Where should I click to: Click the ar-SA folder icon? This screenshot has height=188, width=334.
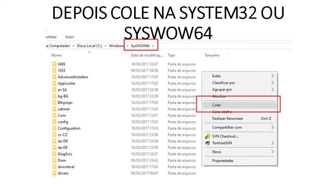click(54, 89)
